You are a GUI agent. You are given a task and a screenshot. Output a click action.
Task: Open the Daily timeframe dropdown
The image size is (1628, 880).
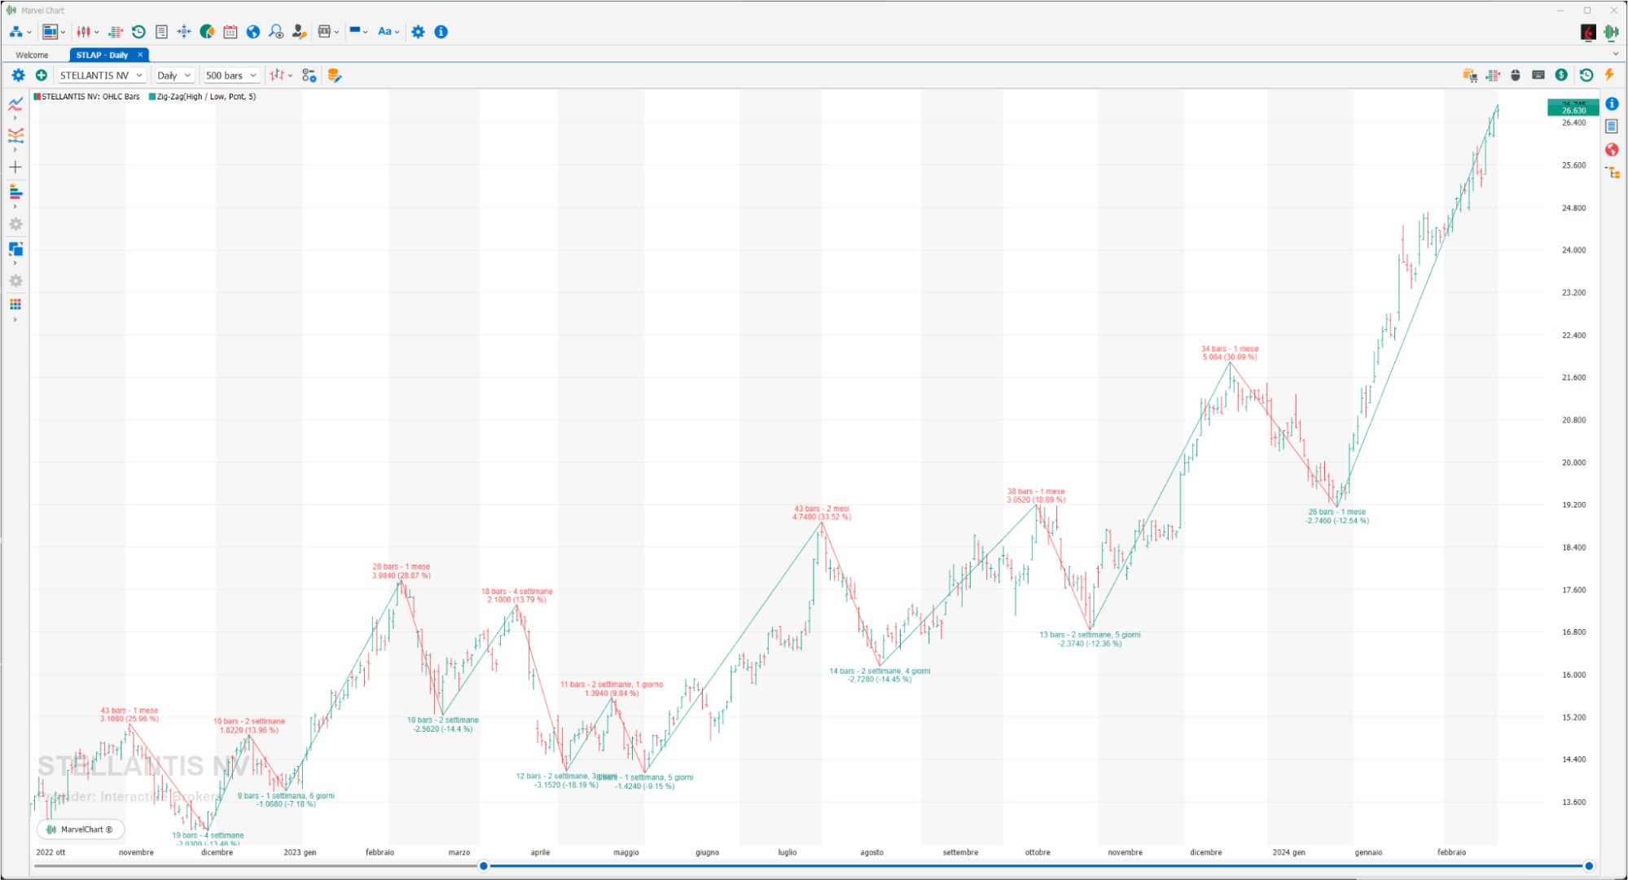173,75
